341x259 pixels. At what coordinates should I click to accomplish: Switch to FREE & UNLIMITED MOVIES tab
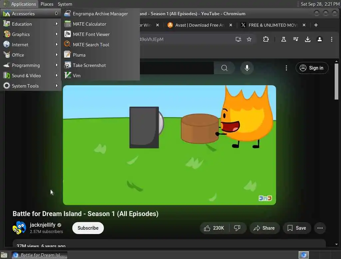(273, 25)
